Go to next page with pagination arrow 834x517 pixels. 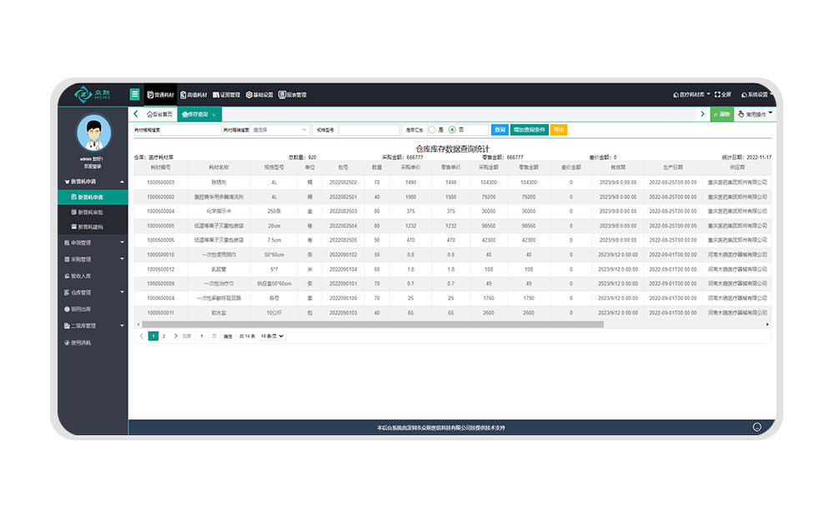pyautogui.click(x=175, y=336)
